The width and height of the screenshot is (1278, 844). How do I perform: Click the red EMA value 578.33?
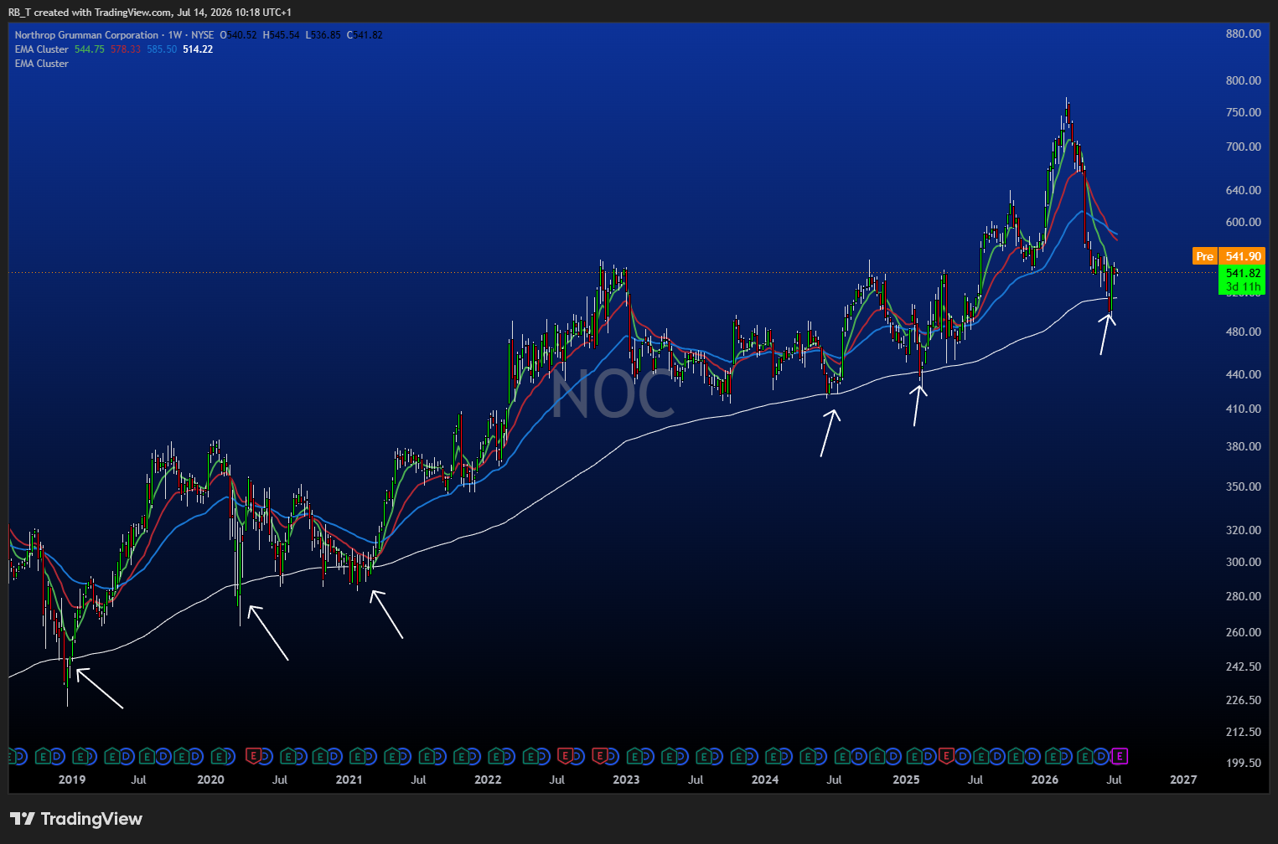coord(126,49)
